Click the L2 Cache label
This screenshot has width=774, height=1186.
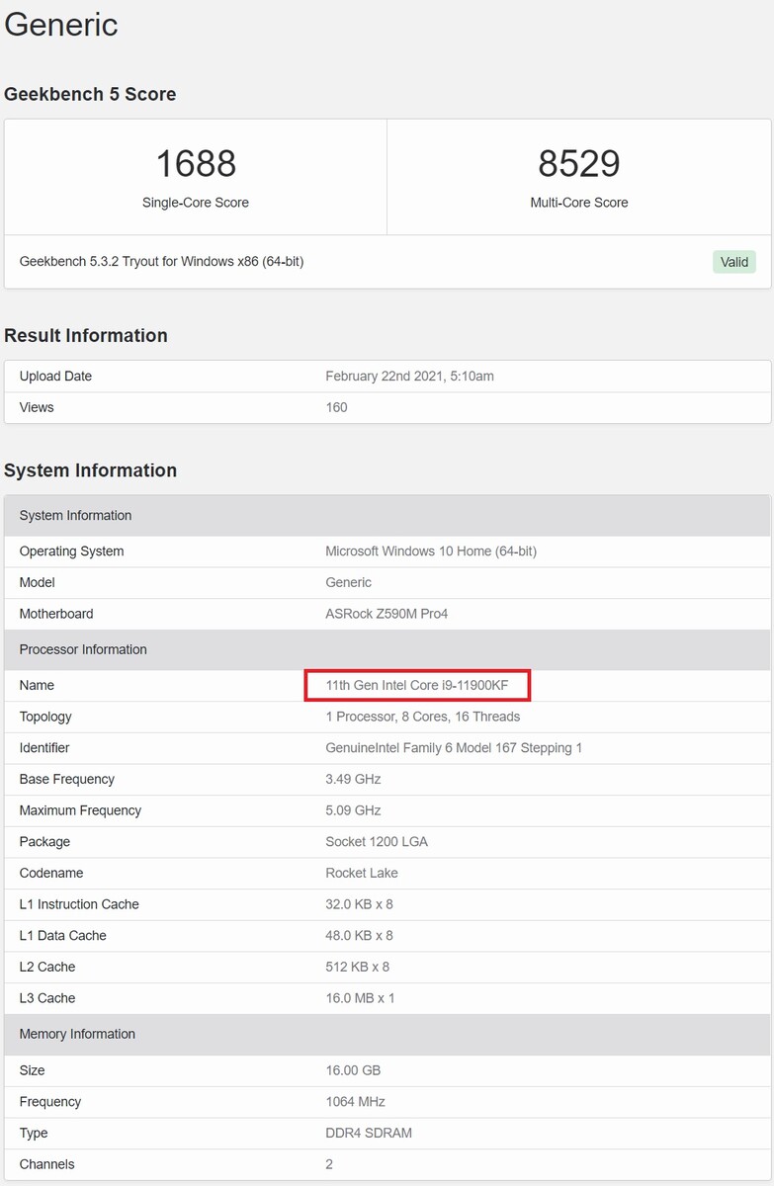46,967
